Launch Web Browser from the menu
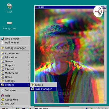Image resolution: width=109 pixels, height=109 pixels. (15, 39)
